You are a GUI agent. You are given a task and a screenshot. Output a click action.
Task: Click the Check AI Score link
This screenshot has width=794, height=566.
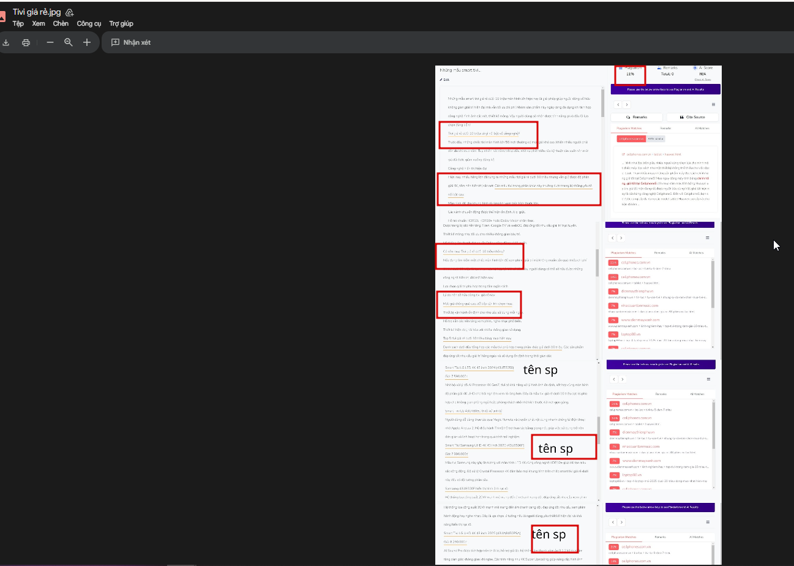pyautogui.click(x=702, y=80)
